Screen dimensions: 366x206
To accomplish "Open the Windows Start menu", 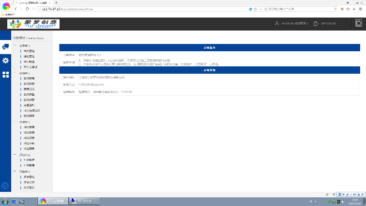I will coord(5,201).
